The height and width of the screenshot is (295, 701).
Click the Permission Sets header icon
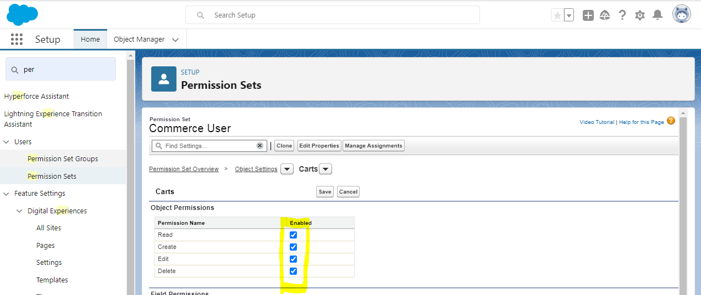click(x=164, y=79)
